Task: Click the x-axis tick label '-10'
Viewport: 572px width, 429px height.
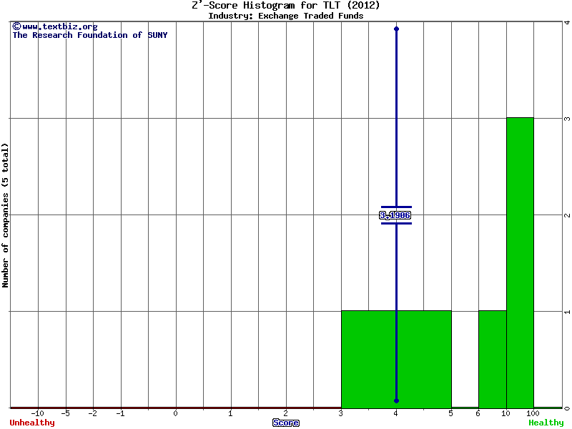Action: 37,413
